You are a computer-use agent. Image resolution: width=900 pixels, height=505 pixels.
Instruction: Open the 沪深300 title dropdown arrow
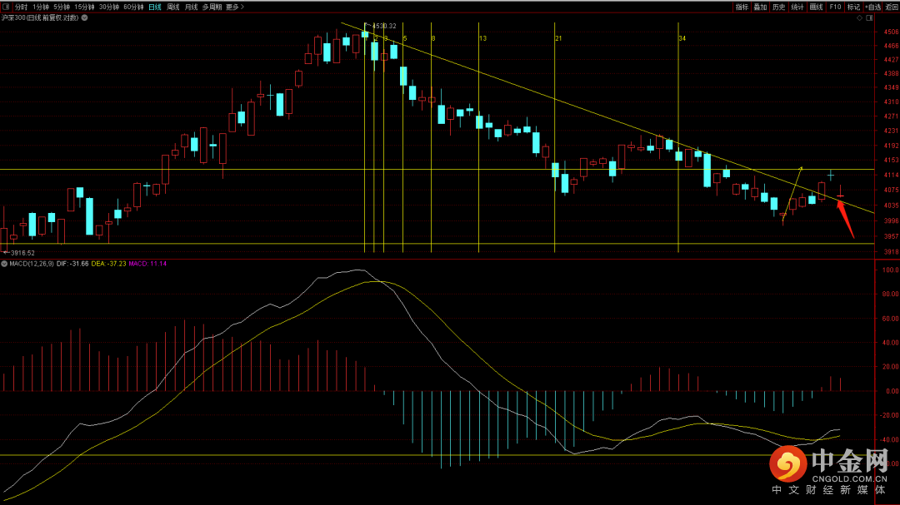click(83, 17)
